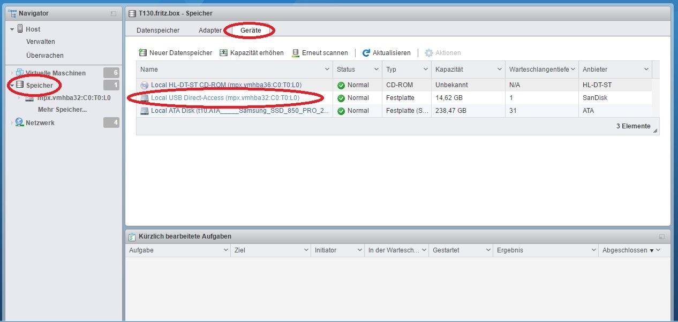The image size is (678, 322).
Task: Click the Navigator panel header icon
Action: pyautogui.click(x=11, y=13)
